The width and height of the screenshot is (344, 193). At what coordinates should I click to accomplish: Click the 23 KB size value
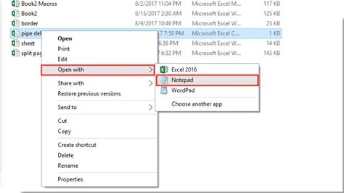click(273, 23)
